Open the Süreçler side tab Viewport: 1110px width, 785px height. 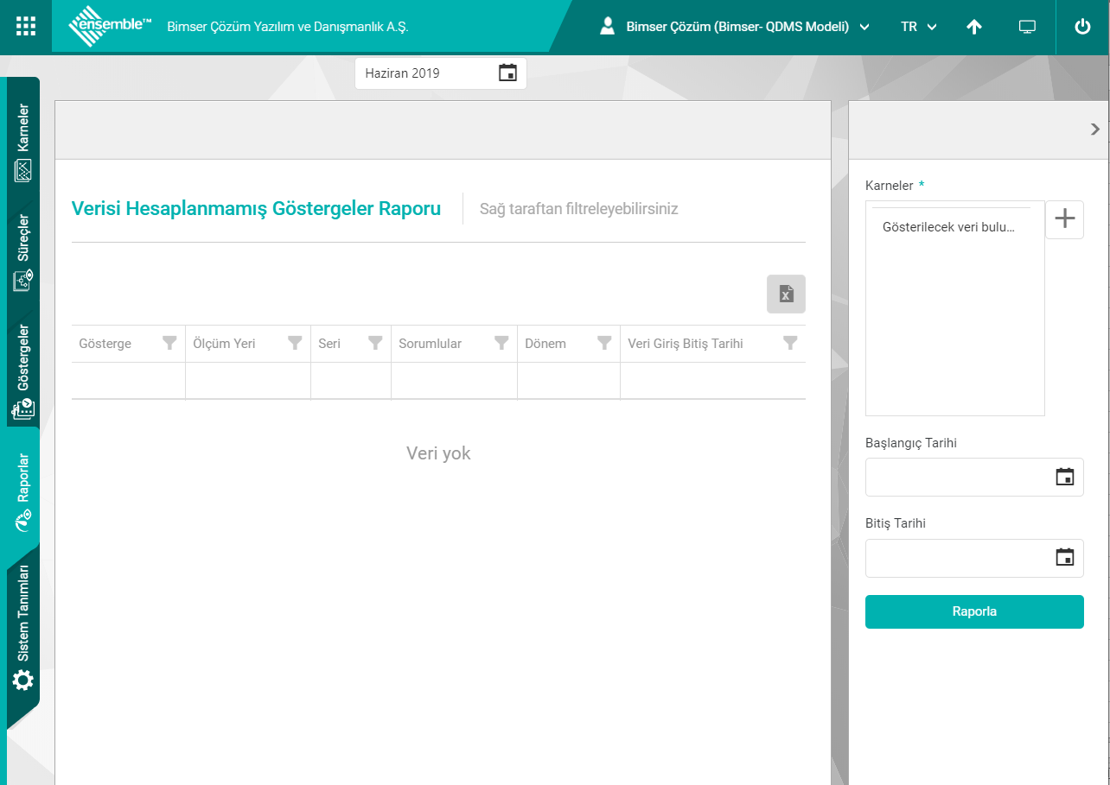point(23,252)
